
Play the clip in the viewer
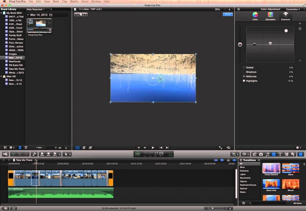153,148
